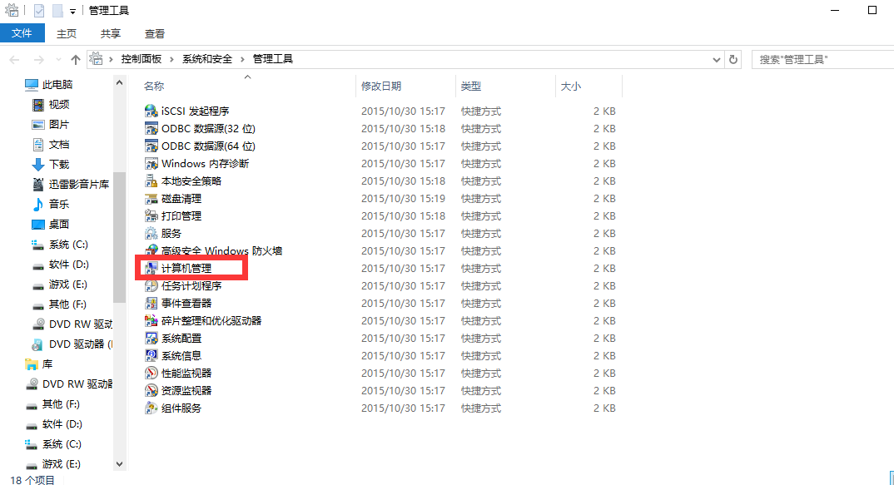Viewport: 894px width, 485px height.
Task: Expand the chevron after 系统和安全 in path
Action: point(241,59)
